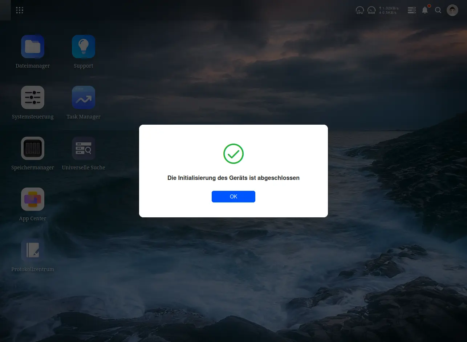467x342 pixels.
Task: Open the user avatar menu
Action: click(452, 10)
